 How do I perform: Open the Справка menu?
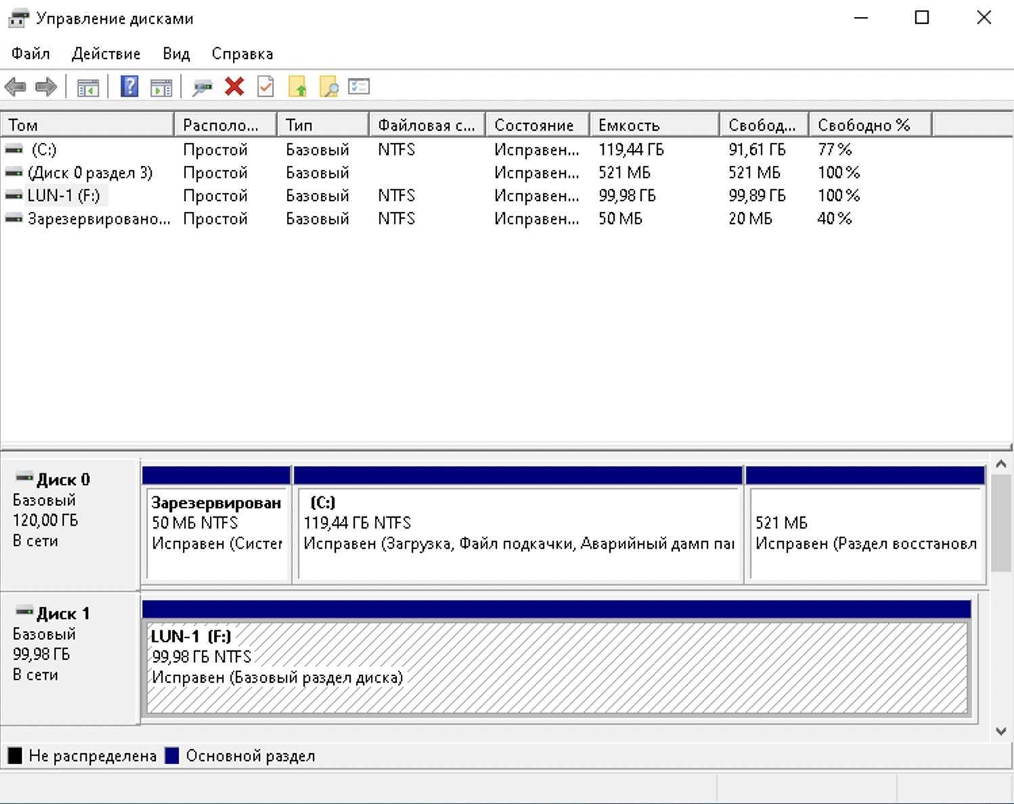coord(242,53)
